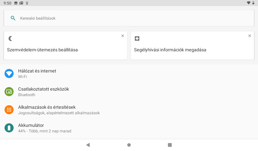
Task: Dismiss the Szemvédelem-ütemezés suggestion card
Action: [x=123, y=36]
